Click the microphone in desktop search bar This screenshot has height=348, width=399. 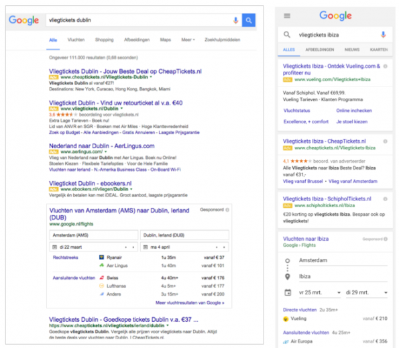coord(235,20)
